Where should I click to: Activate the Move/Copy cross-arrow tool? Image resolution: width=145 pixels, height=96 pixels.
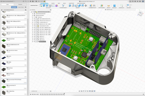tap(86, 6)
